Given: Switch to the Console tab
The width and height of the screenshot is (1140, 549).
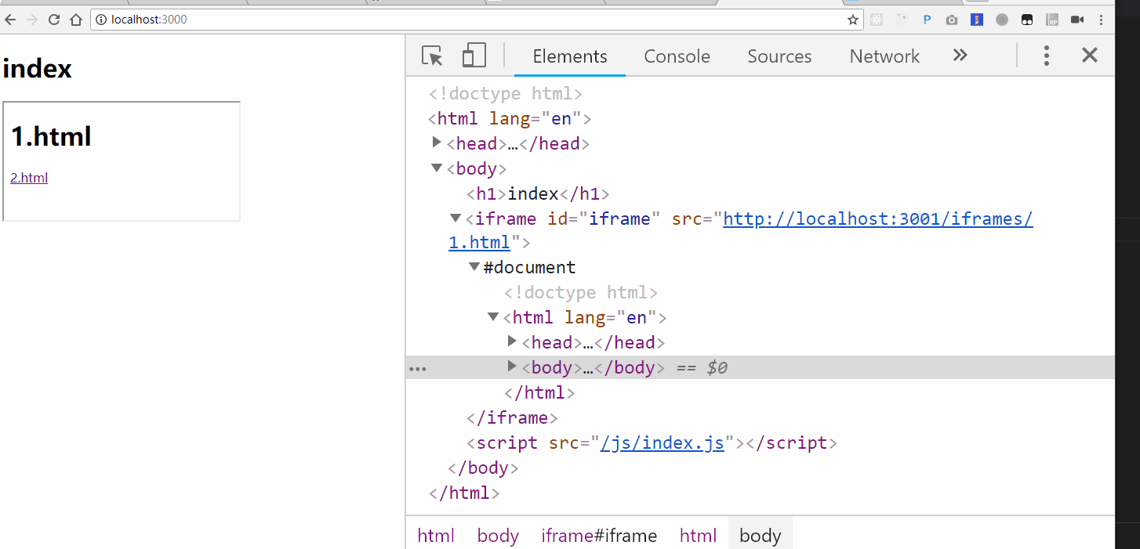Looking at the screenshot, I should pyautogui.click(x=676, y=56).
